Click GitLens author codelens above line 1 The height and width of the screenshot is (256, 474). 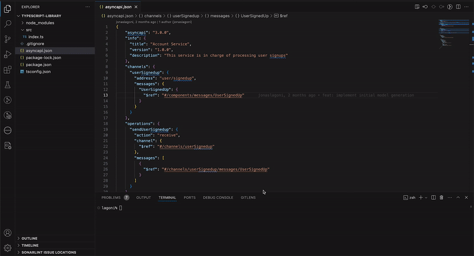pyautogui.click(x=153, y=22)
